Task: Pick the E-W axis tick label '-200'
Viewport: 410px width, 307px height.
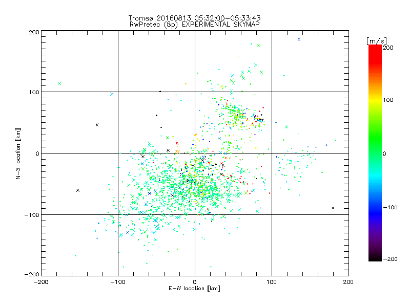Action: tap(41, 282)
